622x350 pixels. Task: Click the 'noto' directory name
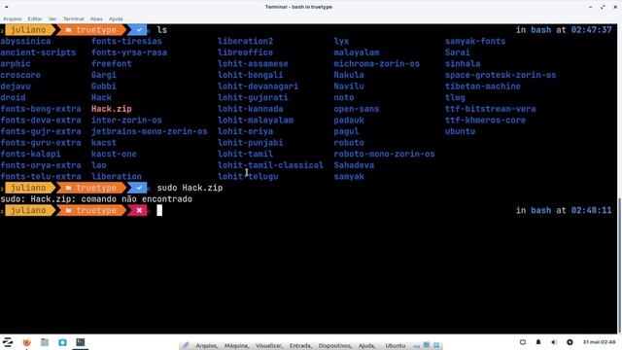(344, 97)
